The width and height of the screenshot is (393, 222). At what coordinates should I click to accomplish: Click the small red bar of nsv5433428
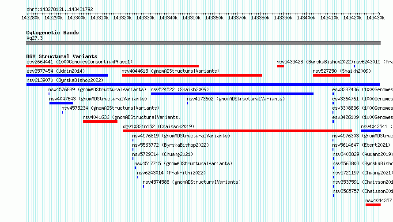pos(280,66)
